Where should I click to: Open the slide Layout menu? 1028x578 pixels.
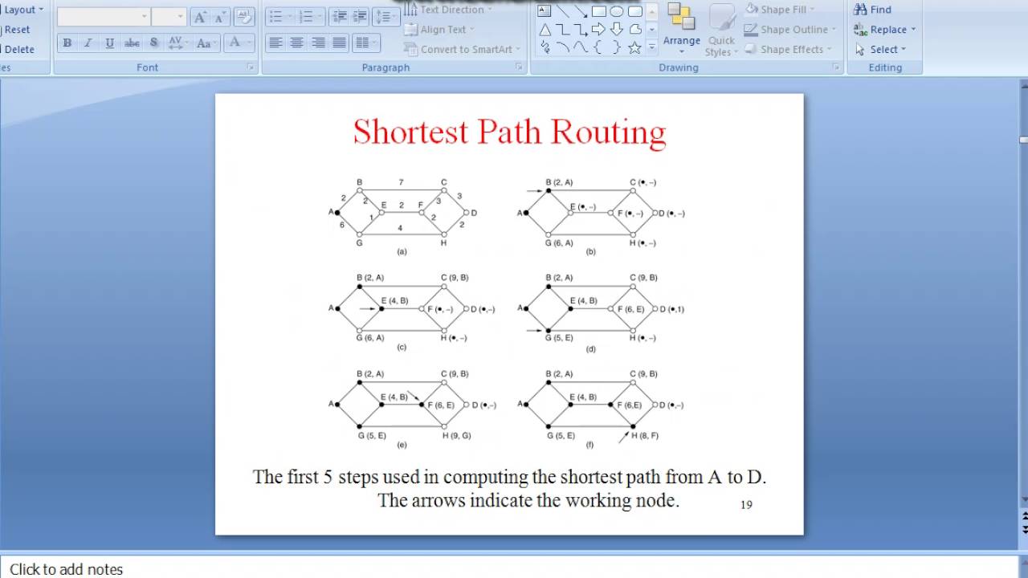pyautogui.click(x=22, y=10)
